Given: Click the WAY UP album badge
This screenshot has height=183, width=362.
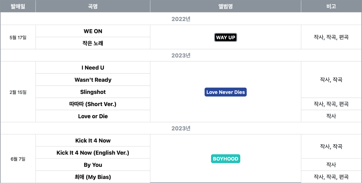Looking at the screenshot, I should 226,37.
